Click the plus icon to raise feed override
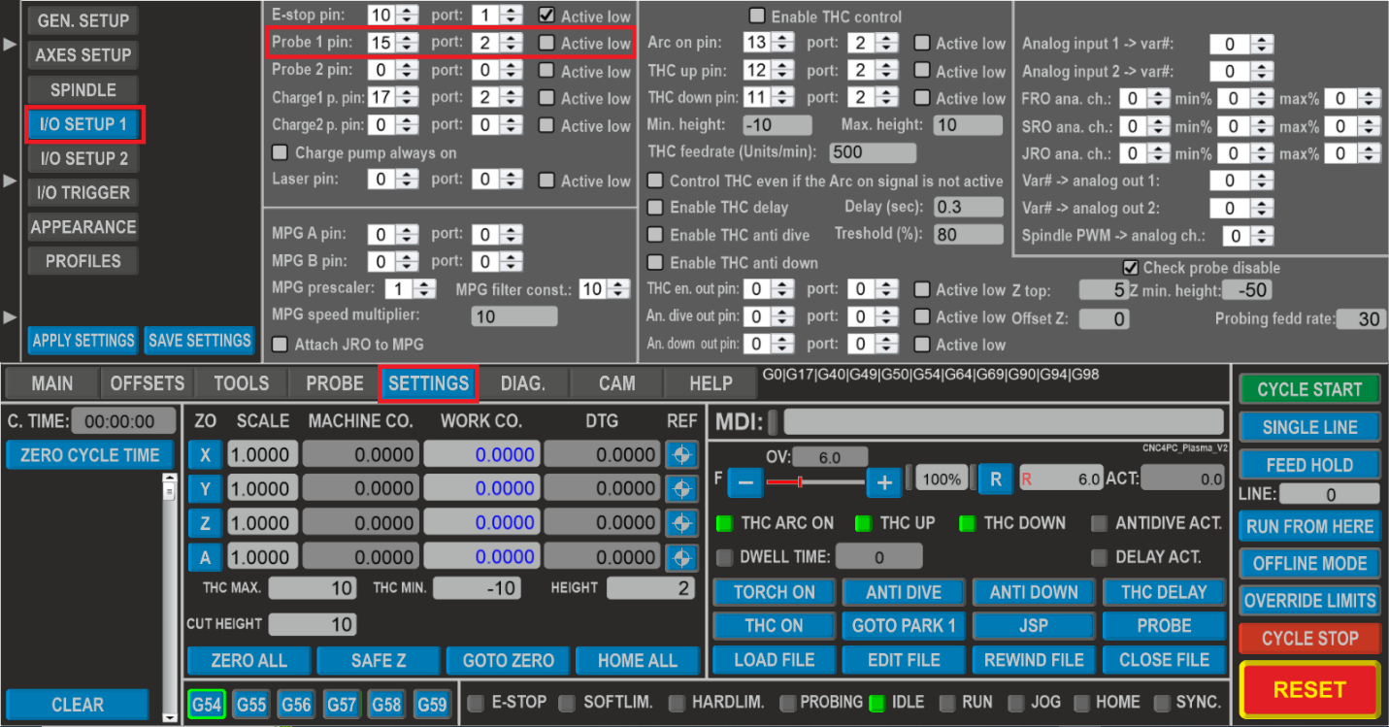Screen dimensions: 1389x727 tap(883, 480)
